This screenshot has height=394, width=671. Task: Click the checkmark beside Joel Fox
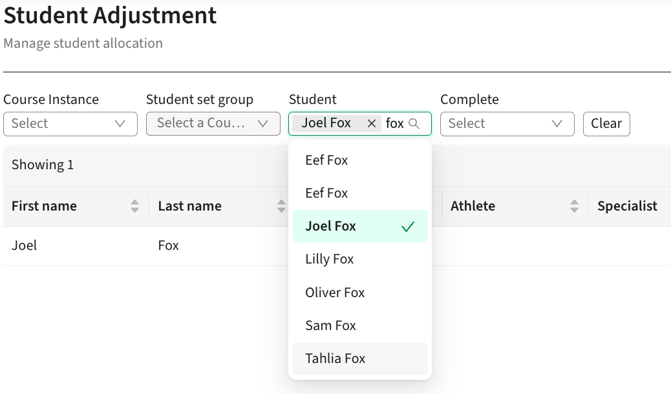coord(407,226)
